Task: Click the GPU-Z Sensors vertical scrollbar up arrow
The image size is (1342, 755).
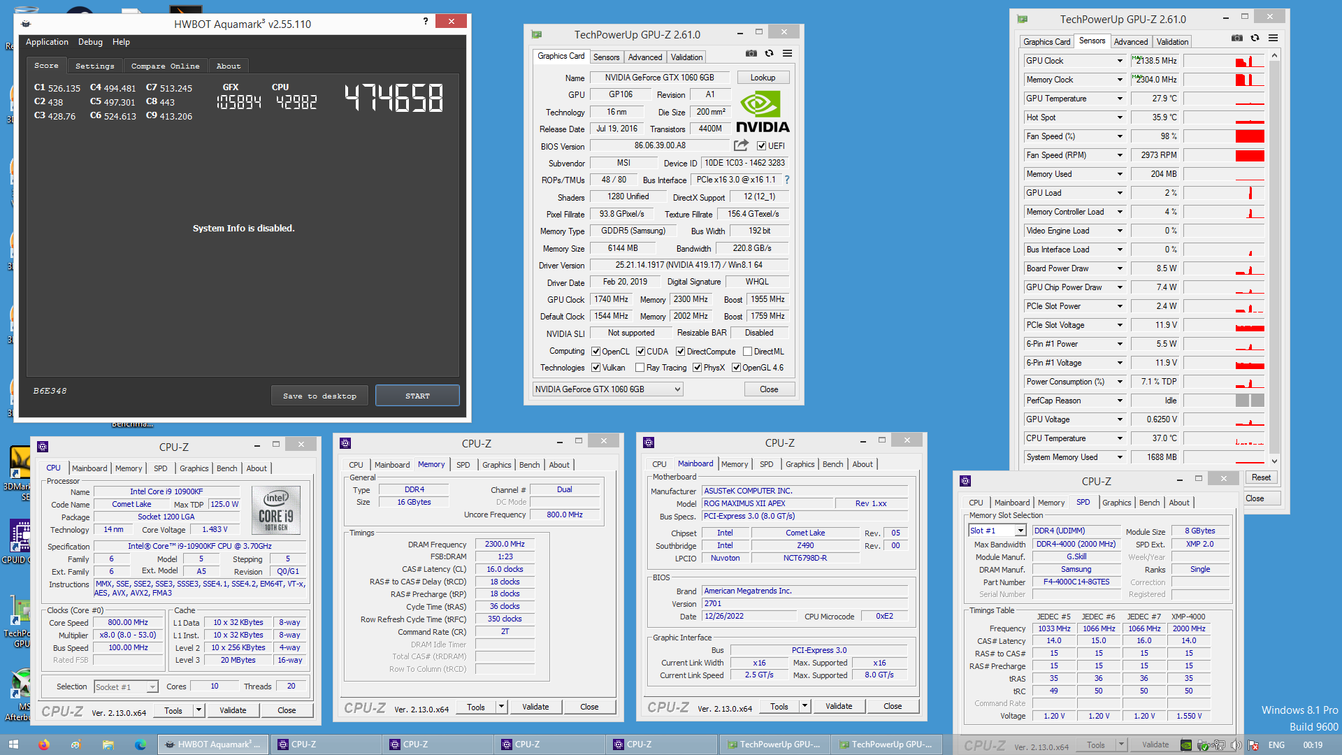Action: [1274, 55]
